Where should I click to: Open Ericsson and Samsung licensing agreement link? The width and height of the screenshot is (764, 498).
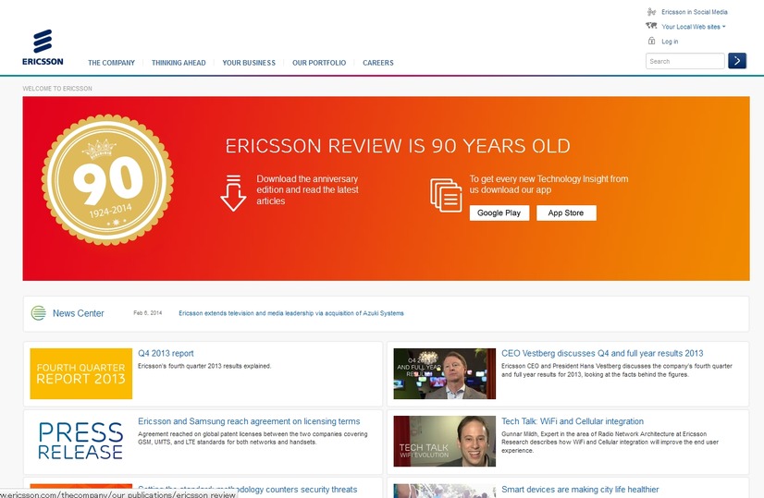249,421
